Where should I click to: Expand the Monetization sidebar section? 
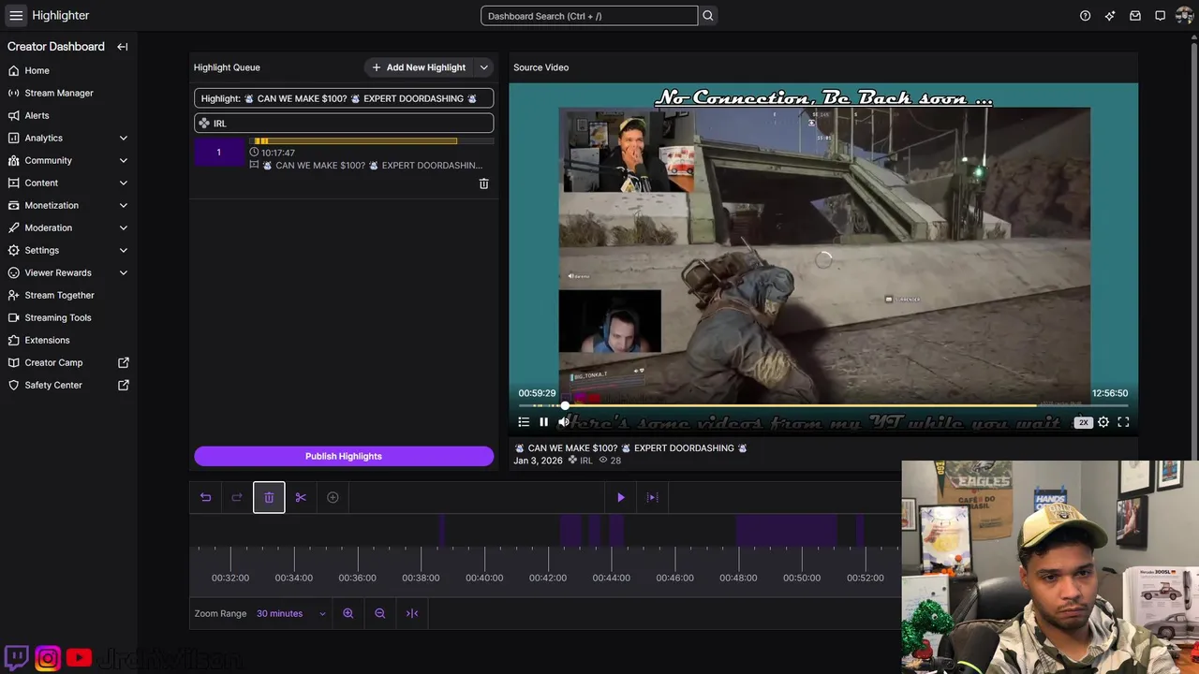[x=124, y=205]
